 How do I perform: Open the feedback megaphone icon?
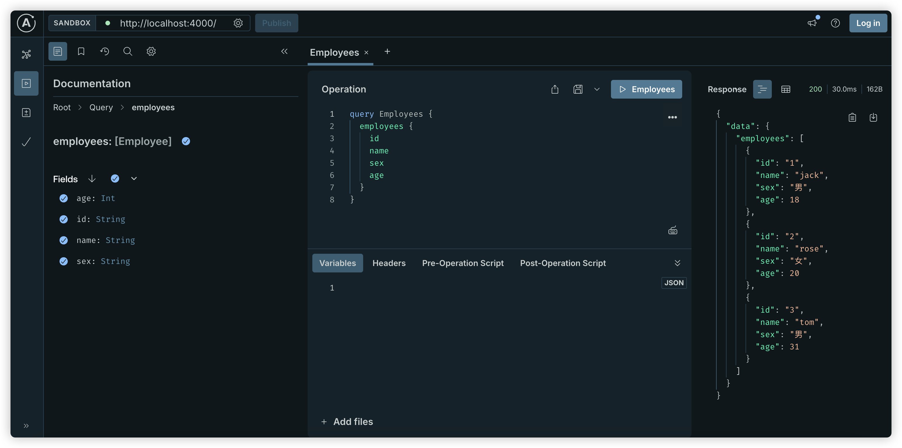tap(812, 23)
